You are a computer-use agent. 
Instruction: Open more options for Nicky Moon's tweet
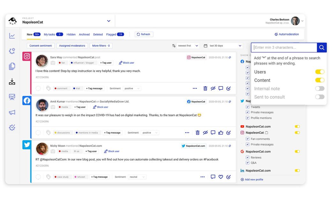click(x=202, y=177)
